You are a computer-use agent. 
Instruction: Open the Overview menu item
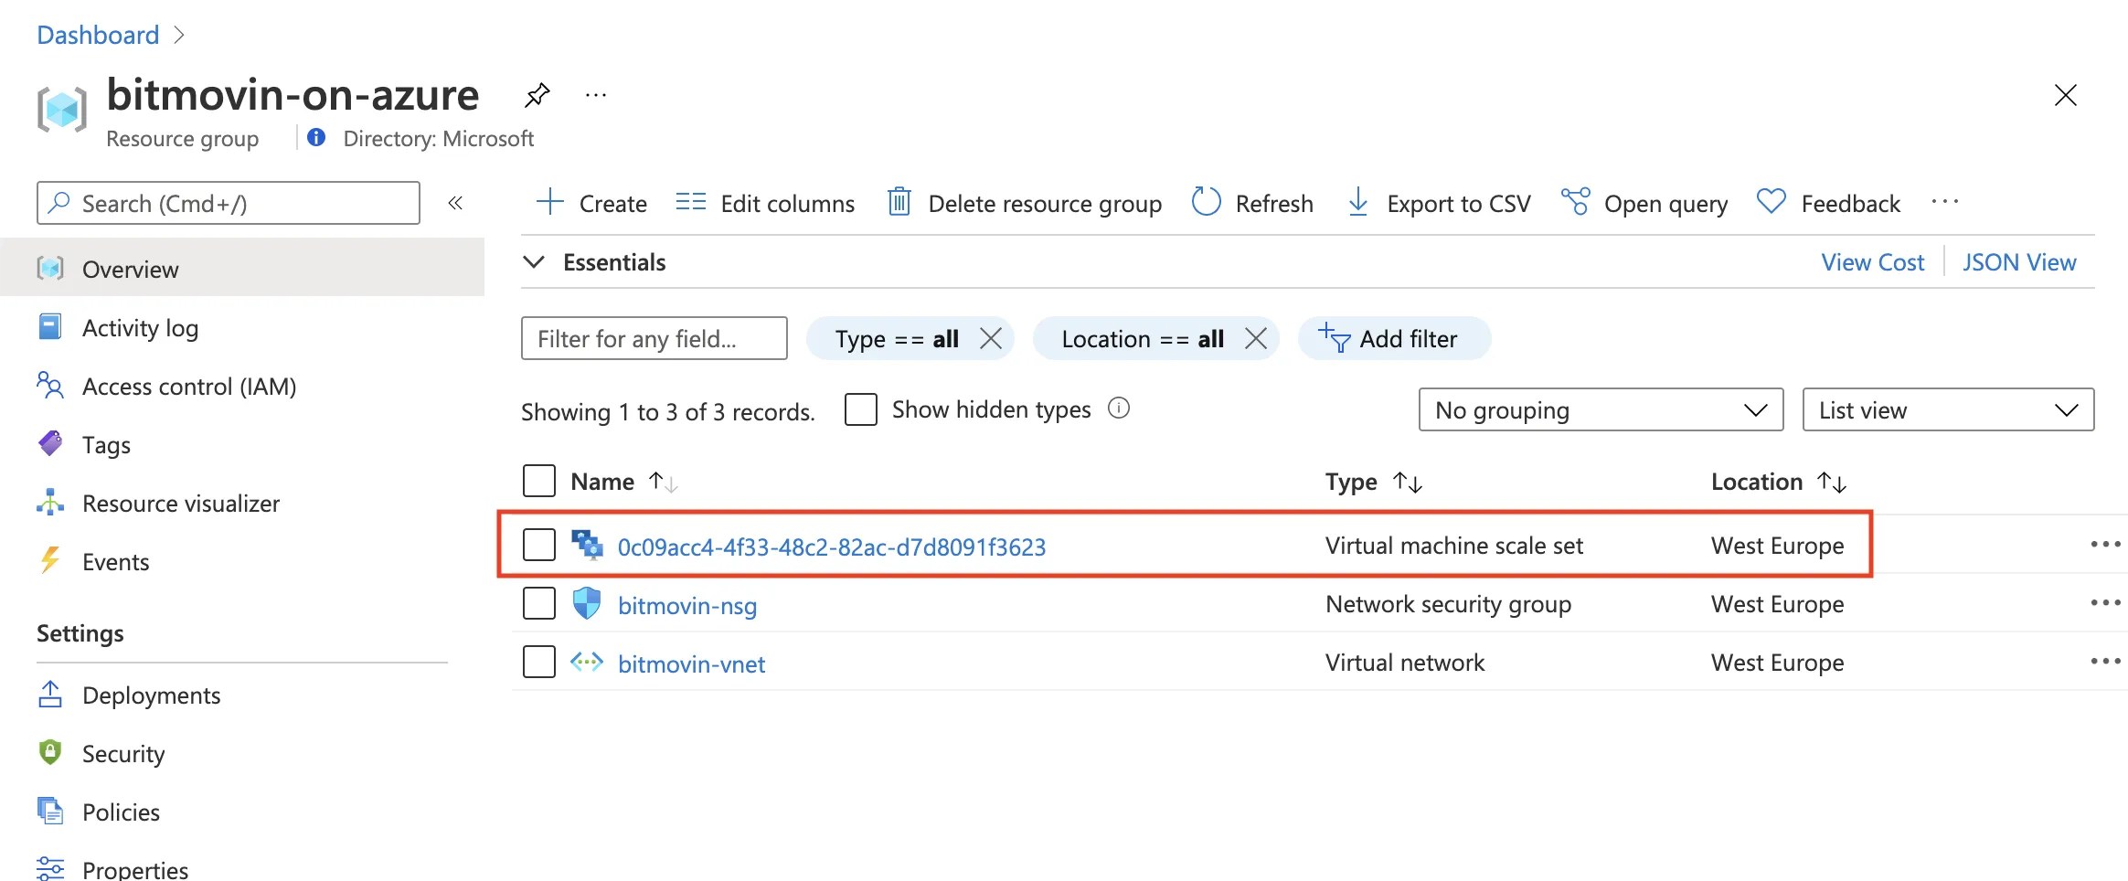tap(242, 268)
